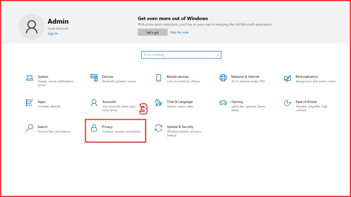Open the Ease of Access title
This screenshot has height=197, width=351.
306,102
